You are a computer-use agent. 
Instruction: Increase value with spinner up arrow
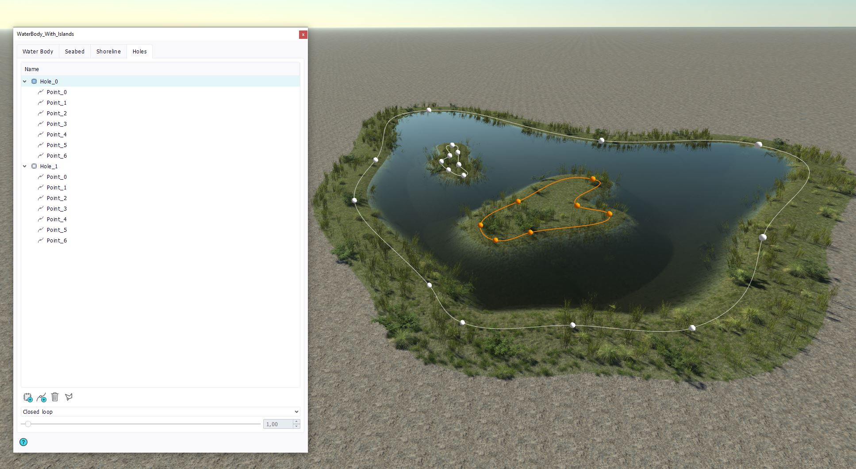point(296,422)
